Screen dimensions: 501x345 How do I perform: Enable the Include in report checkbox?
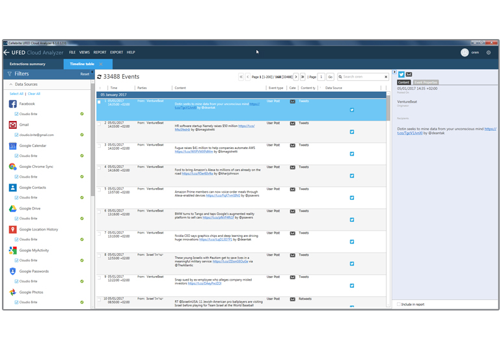[x=399, y=304]
